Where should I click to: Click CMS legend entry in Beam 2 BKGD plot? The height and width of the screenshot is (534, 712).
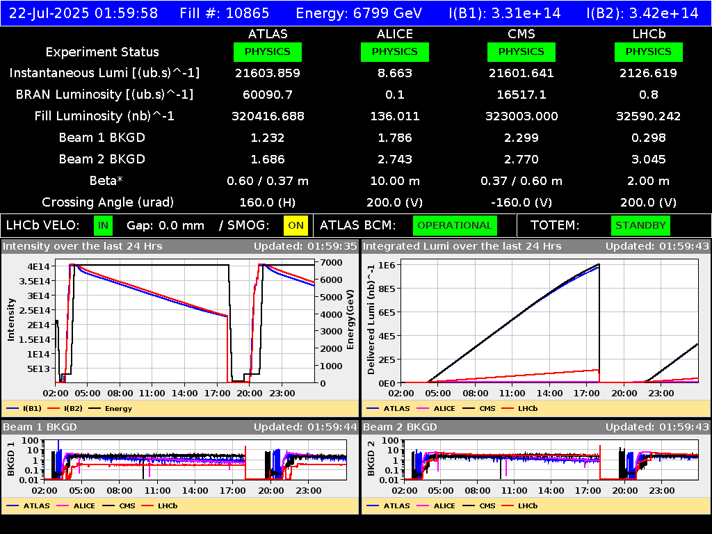tap(480, 506)
